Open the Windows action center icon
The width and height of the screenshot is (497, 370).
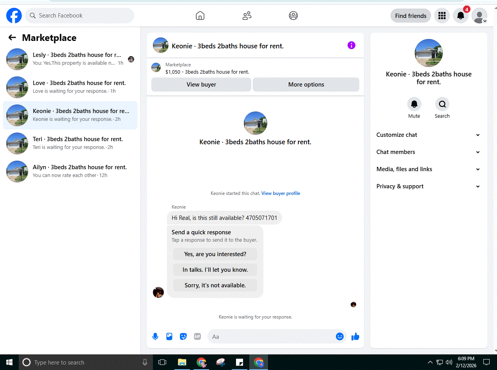[486, 362]
